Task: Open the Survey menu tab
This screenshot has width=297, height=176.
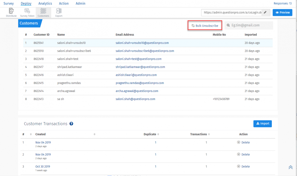Action: click(9, 4)
